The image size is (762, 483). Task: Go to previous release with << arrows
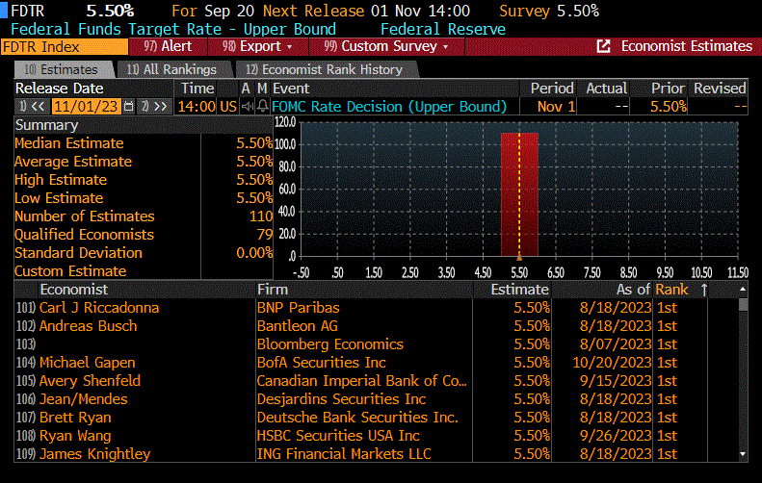33,106
